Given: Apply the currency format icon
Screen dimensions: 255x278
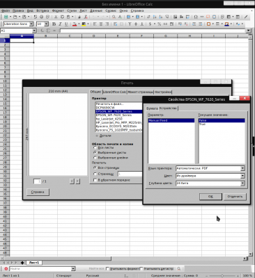Looking at the screenshot, I should [x=150, y=24].
